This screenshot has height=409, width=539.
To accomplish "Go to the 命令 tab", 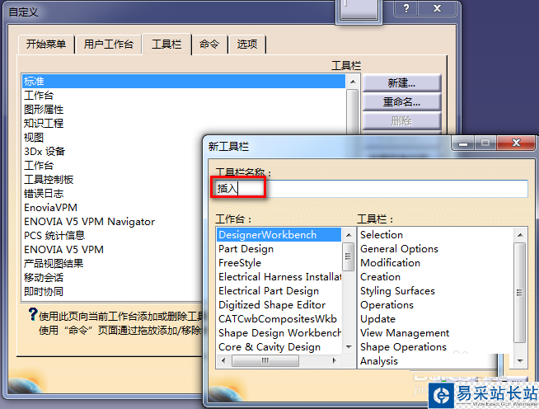I will tap(209, 44).
